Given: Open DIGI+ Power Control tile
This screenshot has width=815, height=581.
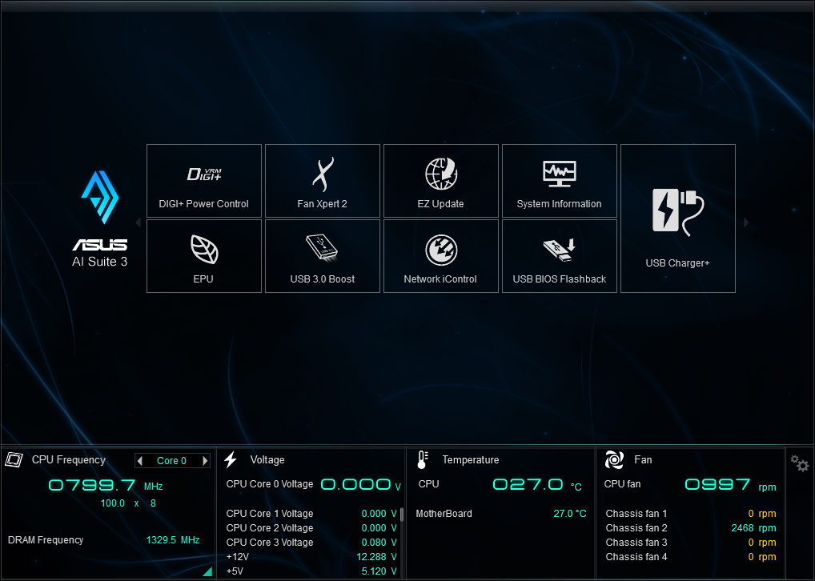Looking at the screenshot, I should [x=203, y=181].
